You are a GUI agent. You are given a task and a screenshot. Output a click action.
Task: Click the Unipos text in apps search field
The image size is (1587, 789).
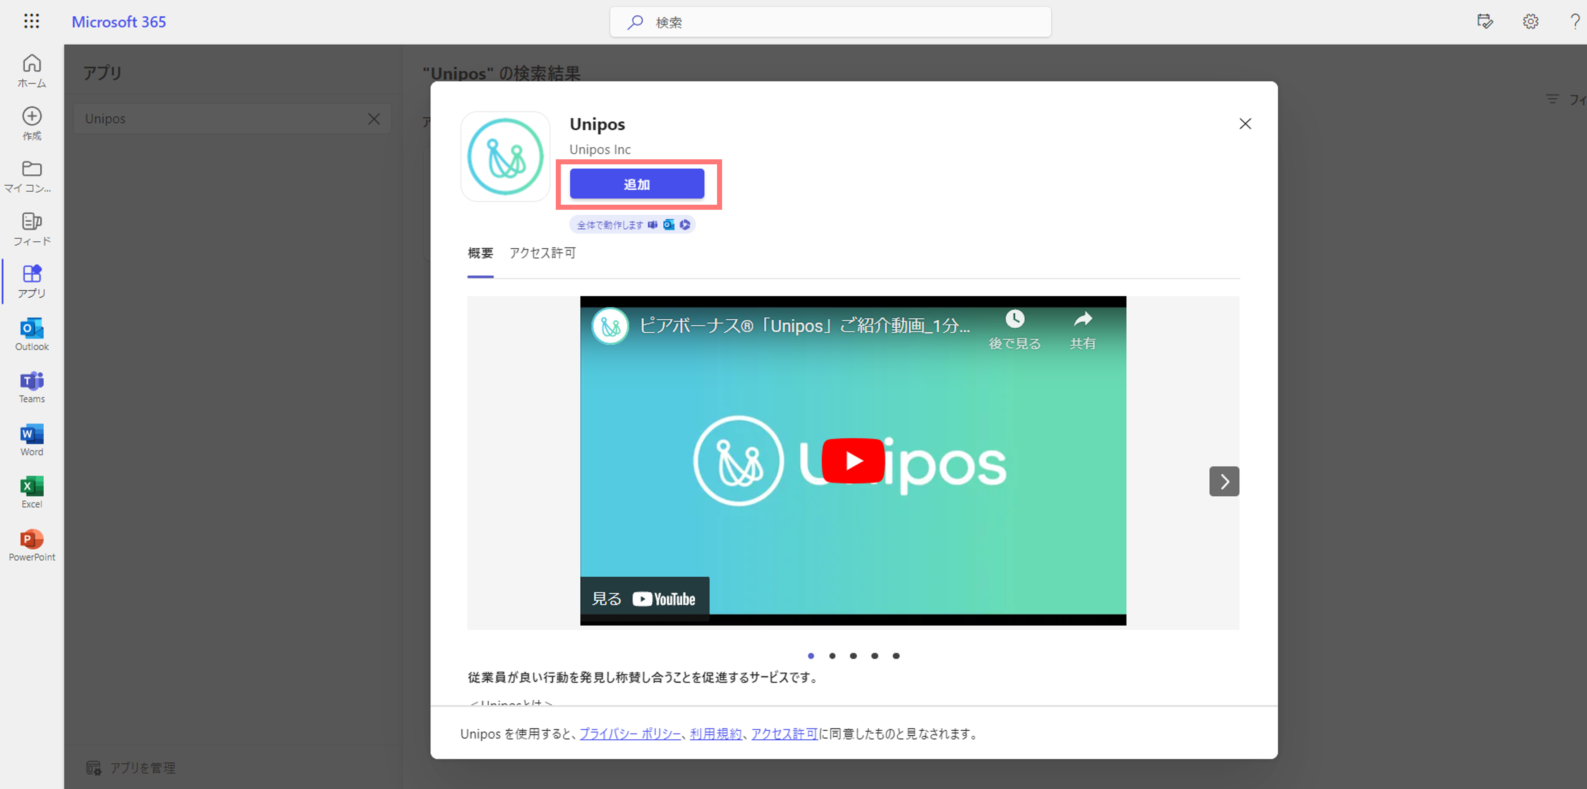pyautogui.click(x=105, y=119)
